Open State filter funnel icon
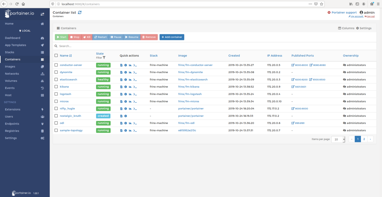Screen dimensions: 382x197 [x=104, y=58]
